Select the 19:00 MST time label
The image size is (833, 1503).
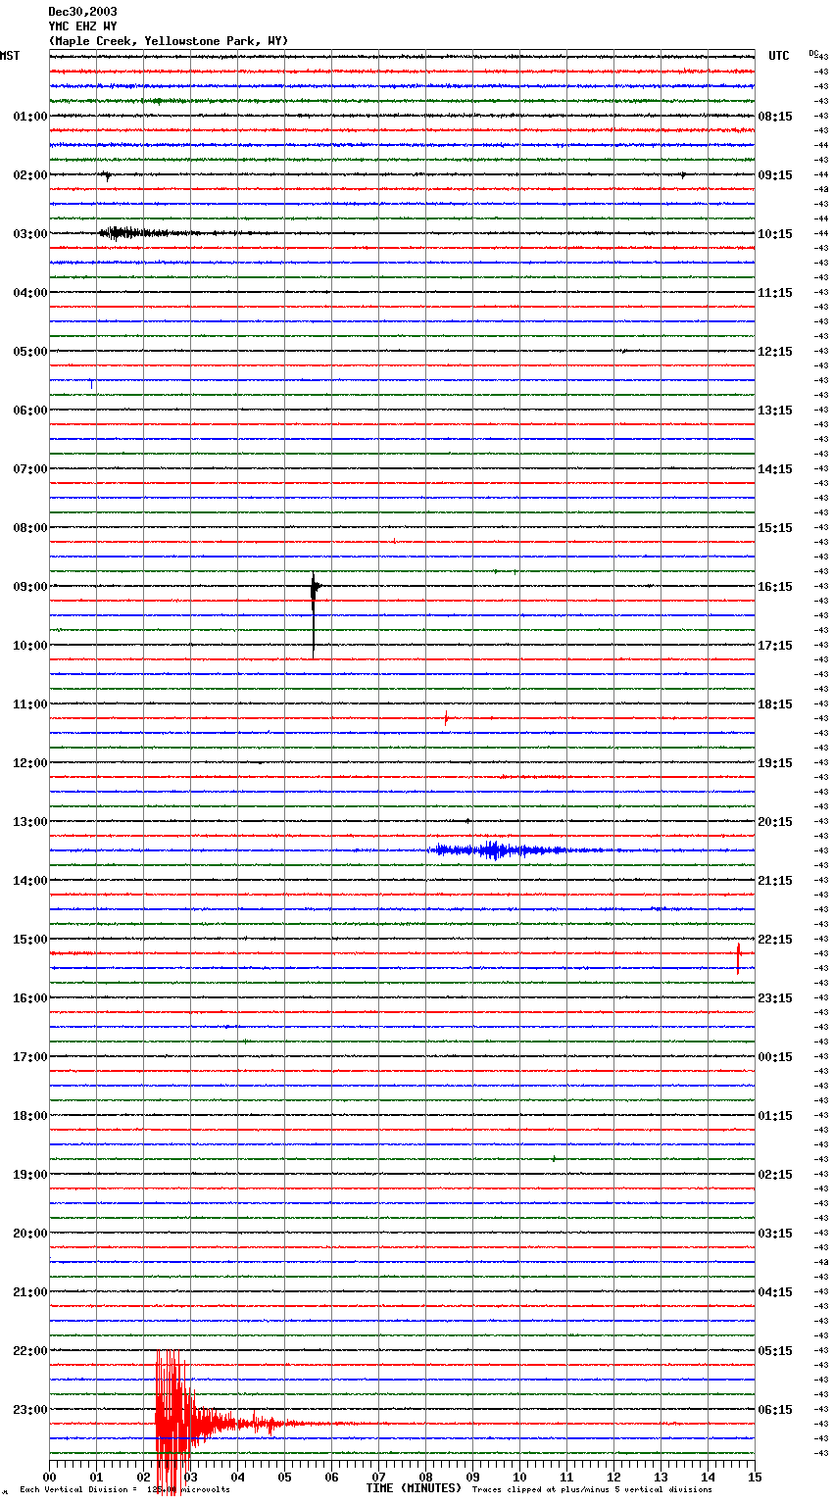click(29, 1175)
